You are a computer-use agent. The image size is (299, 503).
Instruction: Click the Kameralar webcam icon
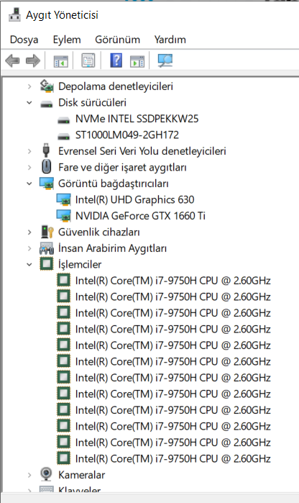46,474
